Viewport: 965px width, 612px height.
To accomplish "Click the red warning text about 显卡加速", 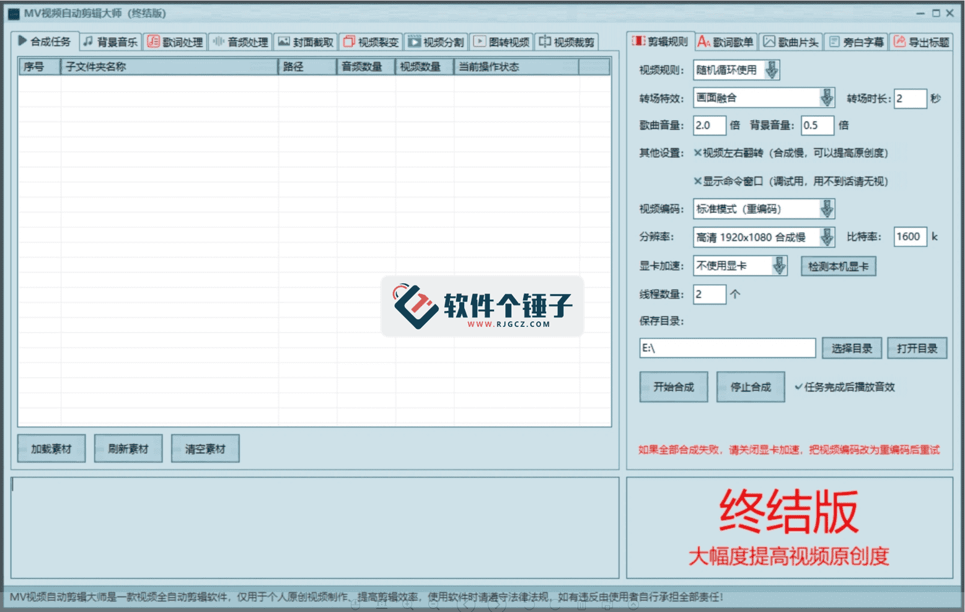I will pos(789,450).
